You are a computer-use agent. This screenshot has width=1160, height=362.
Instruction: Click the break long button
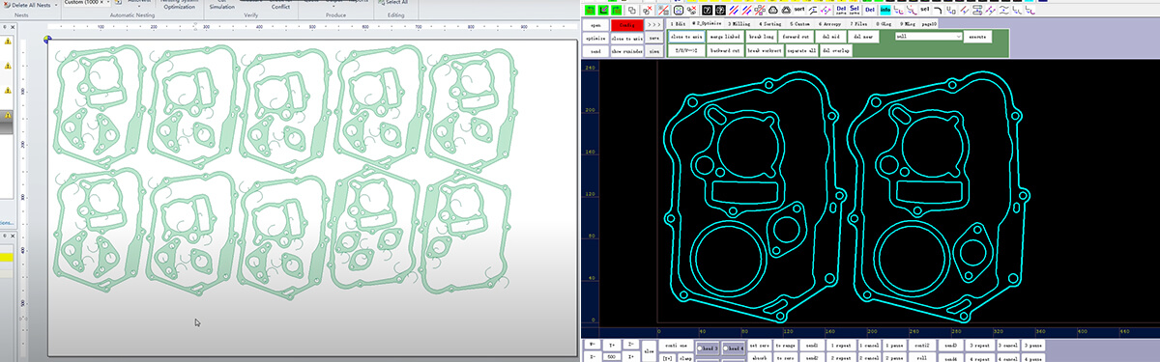(x=762, y=36)
